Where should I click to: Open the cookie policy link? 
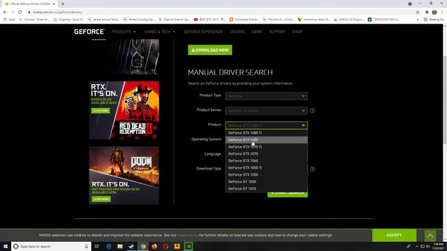(188, 236)
